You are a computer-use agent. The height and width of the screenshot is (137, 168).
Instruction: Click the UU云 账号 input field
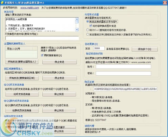(123, 66)
